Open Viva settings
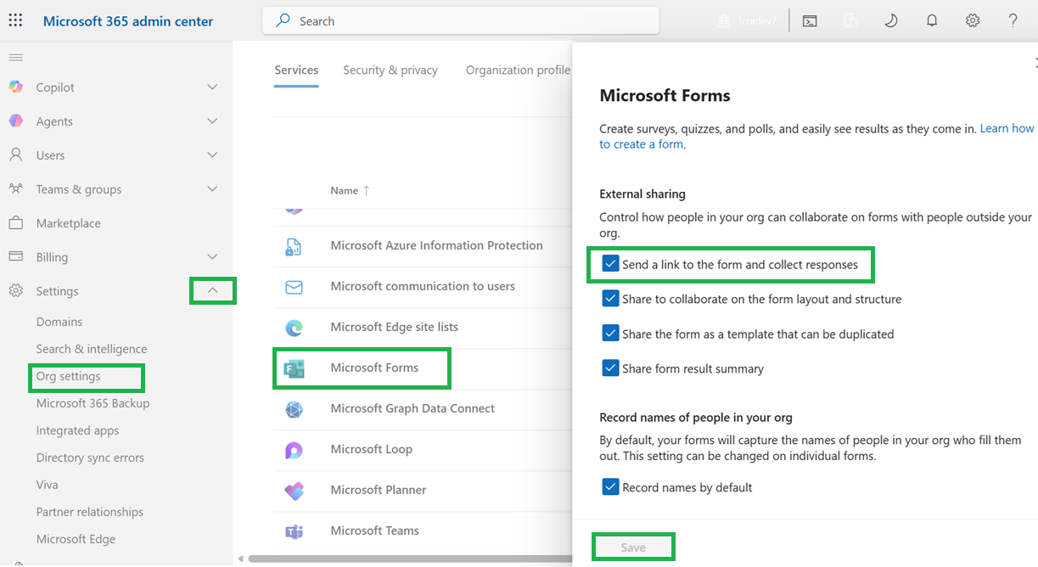This screenshot has height=567, width=1038. 48,485
